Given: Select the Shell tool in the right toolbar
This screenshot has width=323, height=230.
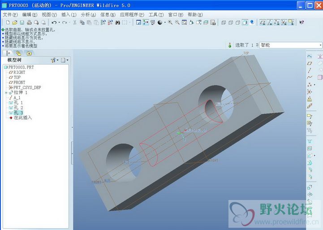Looking at the screenshot, I should (310, 149).
